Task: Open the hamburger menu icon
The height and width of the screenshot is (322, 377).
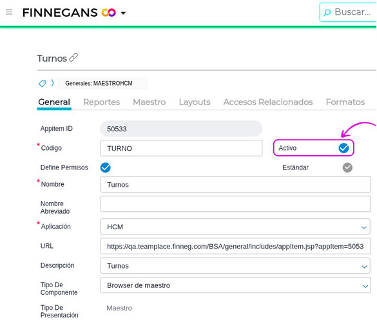Action: click(x=9, y=12)
